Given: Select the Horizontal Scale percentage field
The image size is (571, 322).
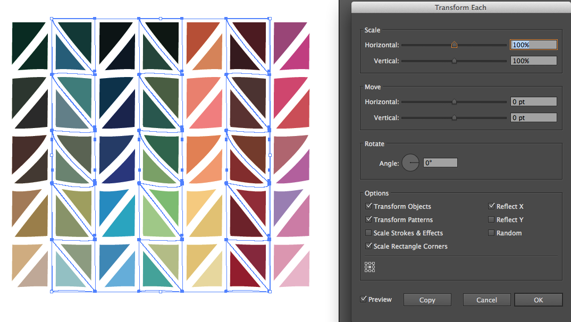Looking at the screenshot, I should click(x=533, y=45).
